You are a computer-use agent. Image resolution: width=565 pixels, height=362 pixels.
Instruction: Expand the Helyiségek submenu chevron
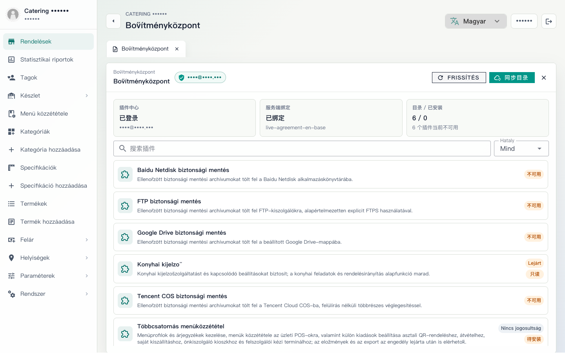tap(87, 258)
